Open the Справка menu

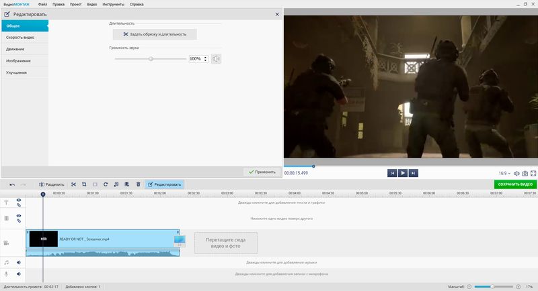137,5
